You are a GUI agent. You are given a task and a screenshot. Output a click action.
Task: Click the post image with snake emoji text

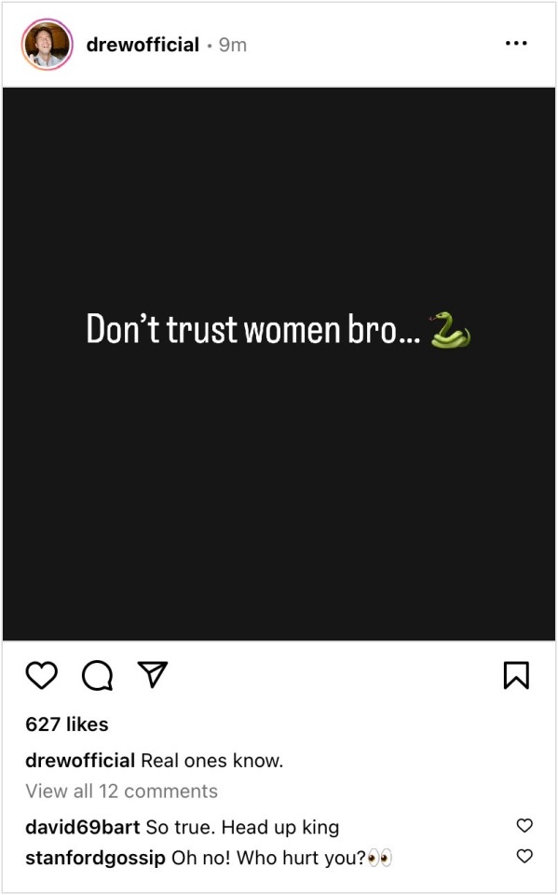click(x=279, y=365)
